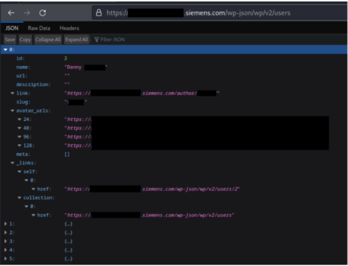Toggle the arrow next to avatar 48

click(x=19, y=128)
